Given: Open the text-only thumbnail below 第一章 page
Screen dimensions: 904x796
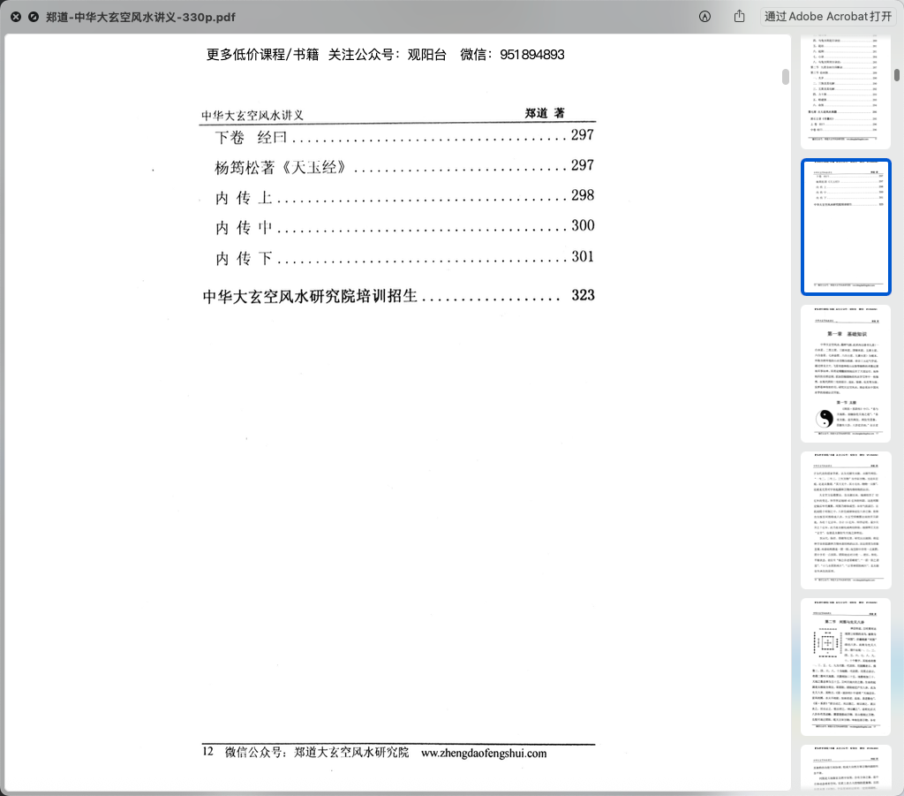Looking at the screenshot, I should point(845,519).
